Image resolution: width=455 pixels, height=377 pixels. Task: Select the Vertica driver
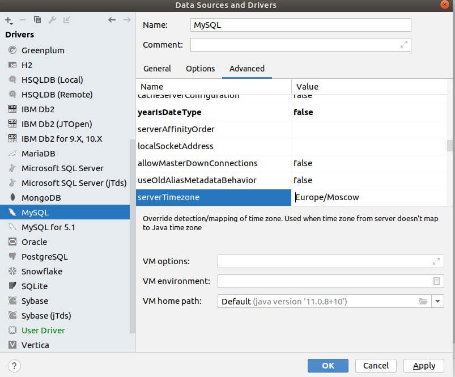pos(65,345)
